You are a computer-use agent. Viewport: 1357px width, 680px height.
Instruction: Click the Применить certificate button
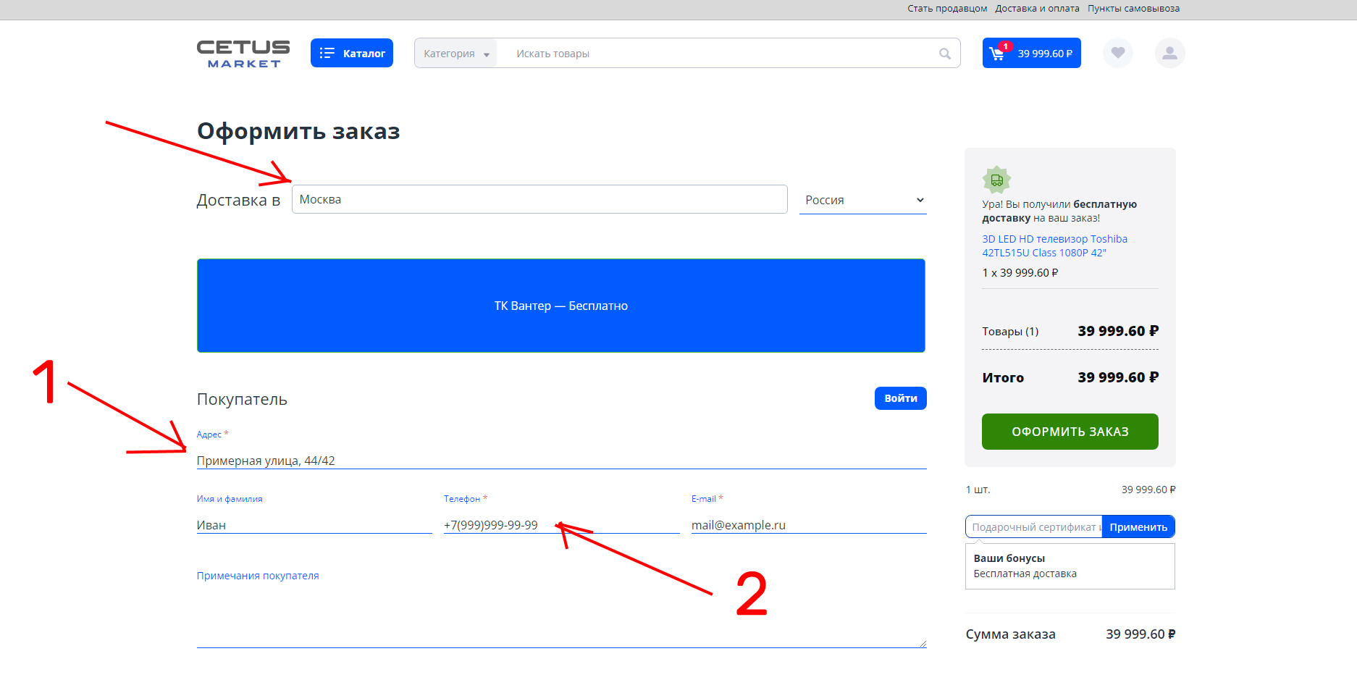click(x=1138, y=527)
